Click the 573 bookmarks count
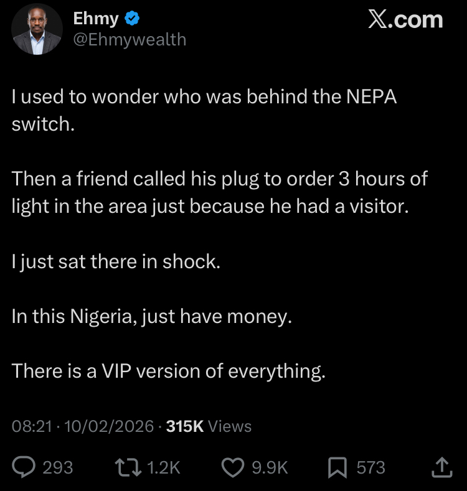The image size is (467, 491). pyautogui.click(x=370, y=467)
